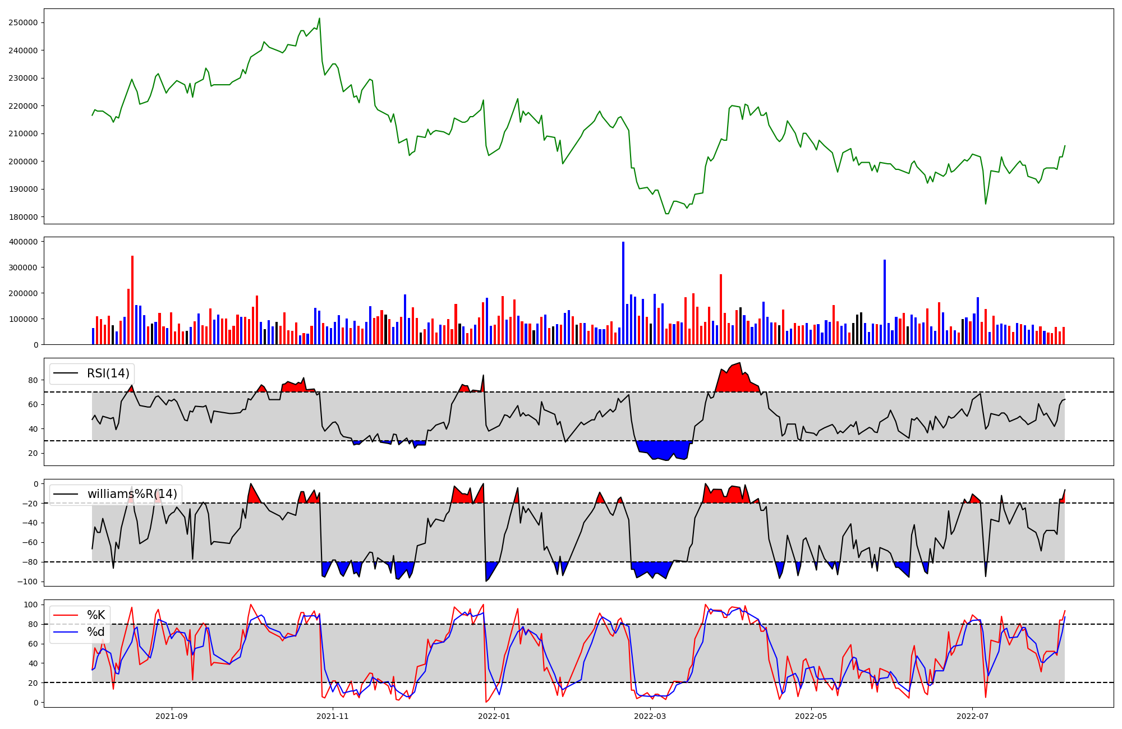Click the 400000 tick label on volume axis
1122x729 pixels.
click(x=24, y=242)
